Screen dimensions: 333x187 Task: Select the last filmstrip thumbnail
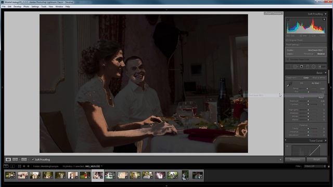click(198, 175)
